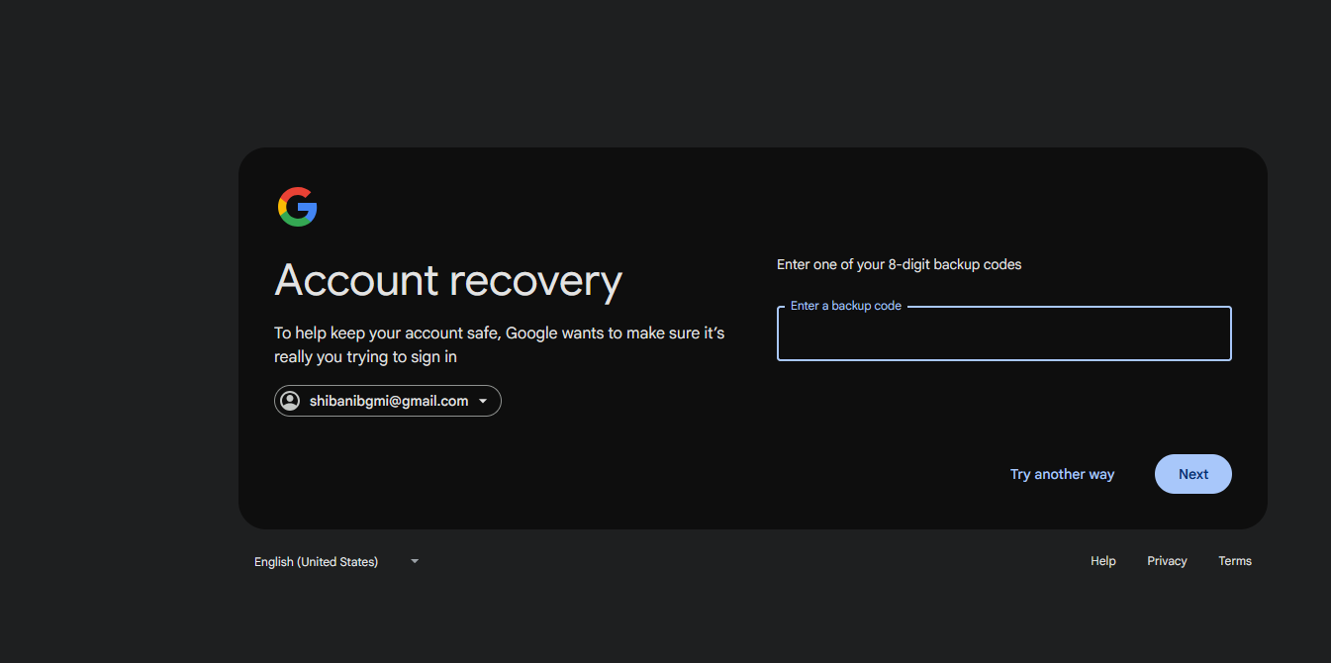Click the "really you trying to sign in" line

click(365, 357)
